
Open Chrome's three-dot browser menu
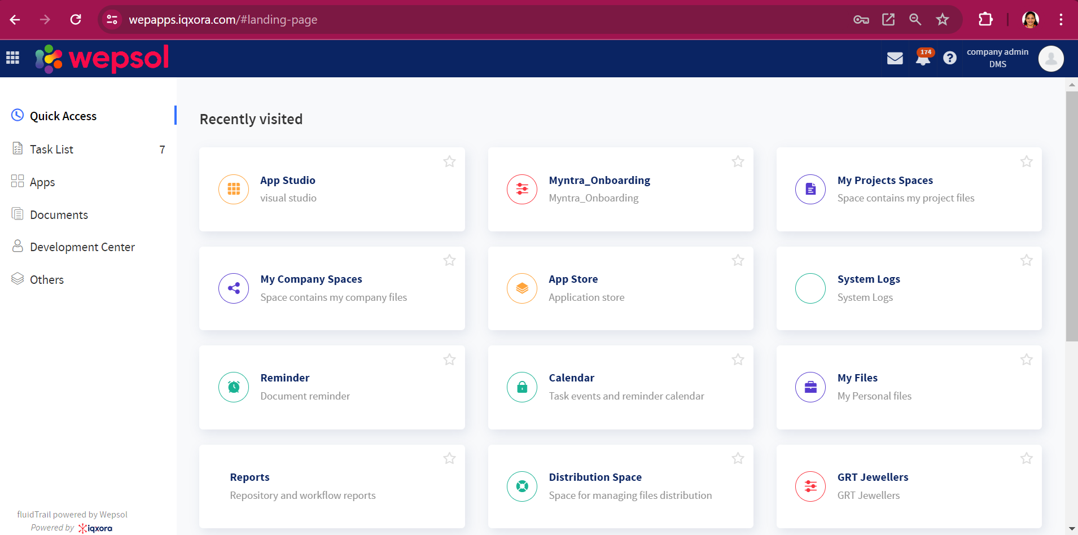[x=1061, y=19]
